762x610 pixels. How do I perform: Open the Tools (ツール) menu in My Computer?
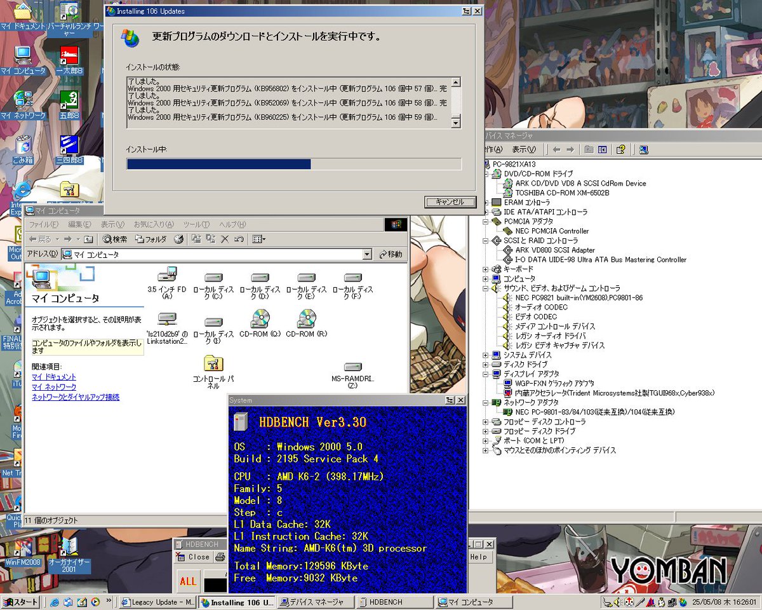196,224
